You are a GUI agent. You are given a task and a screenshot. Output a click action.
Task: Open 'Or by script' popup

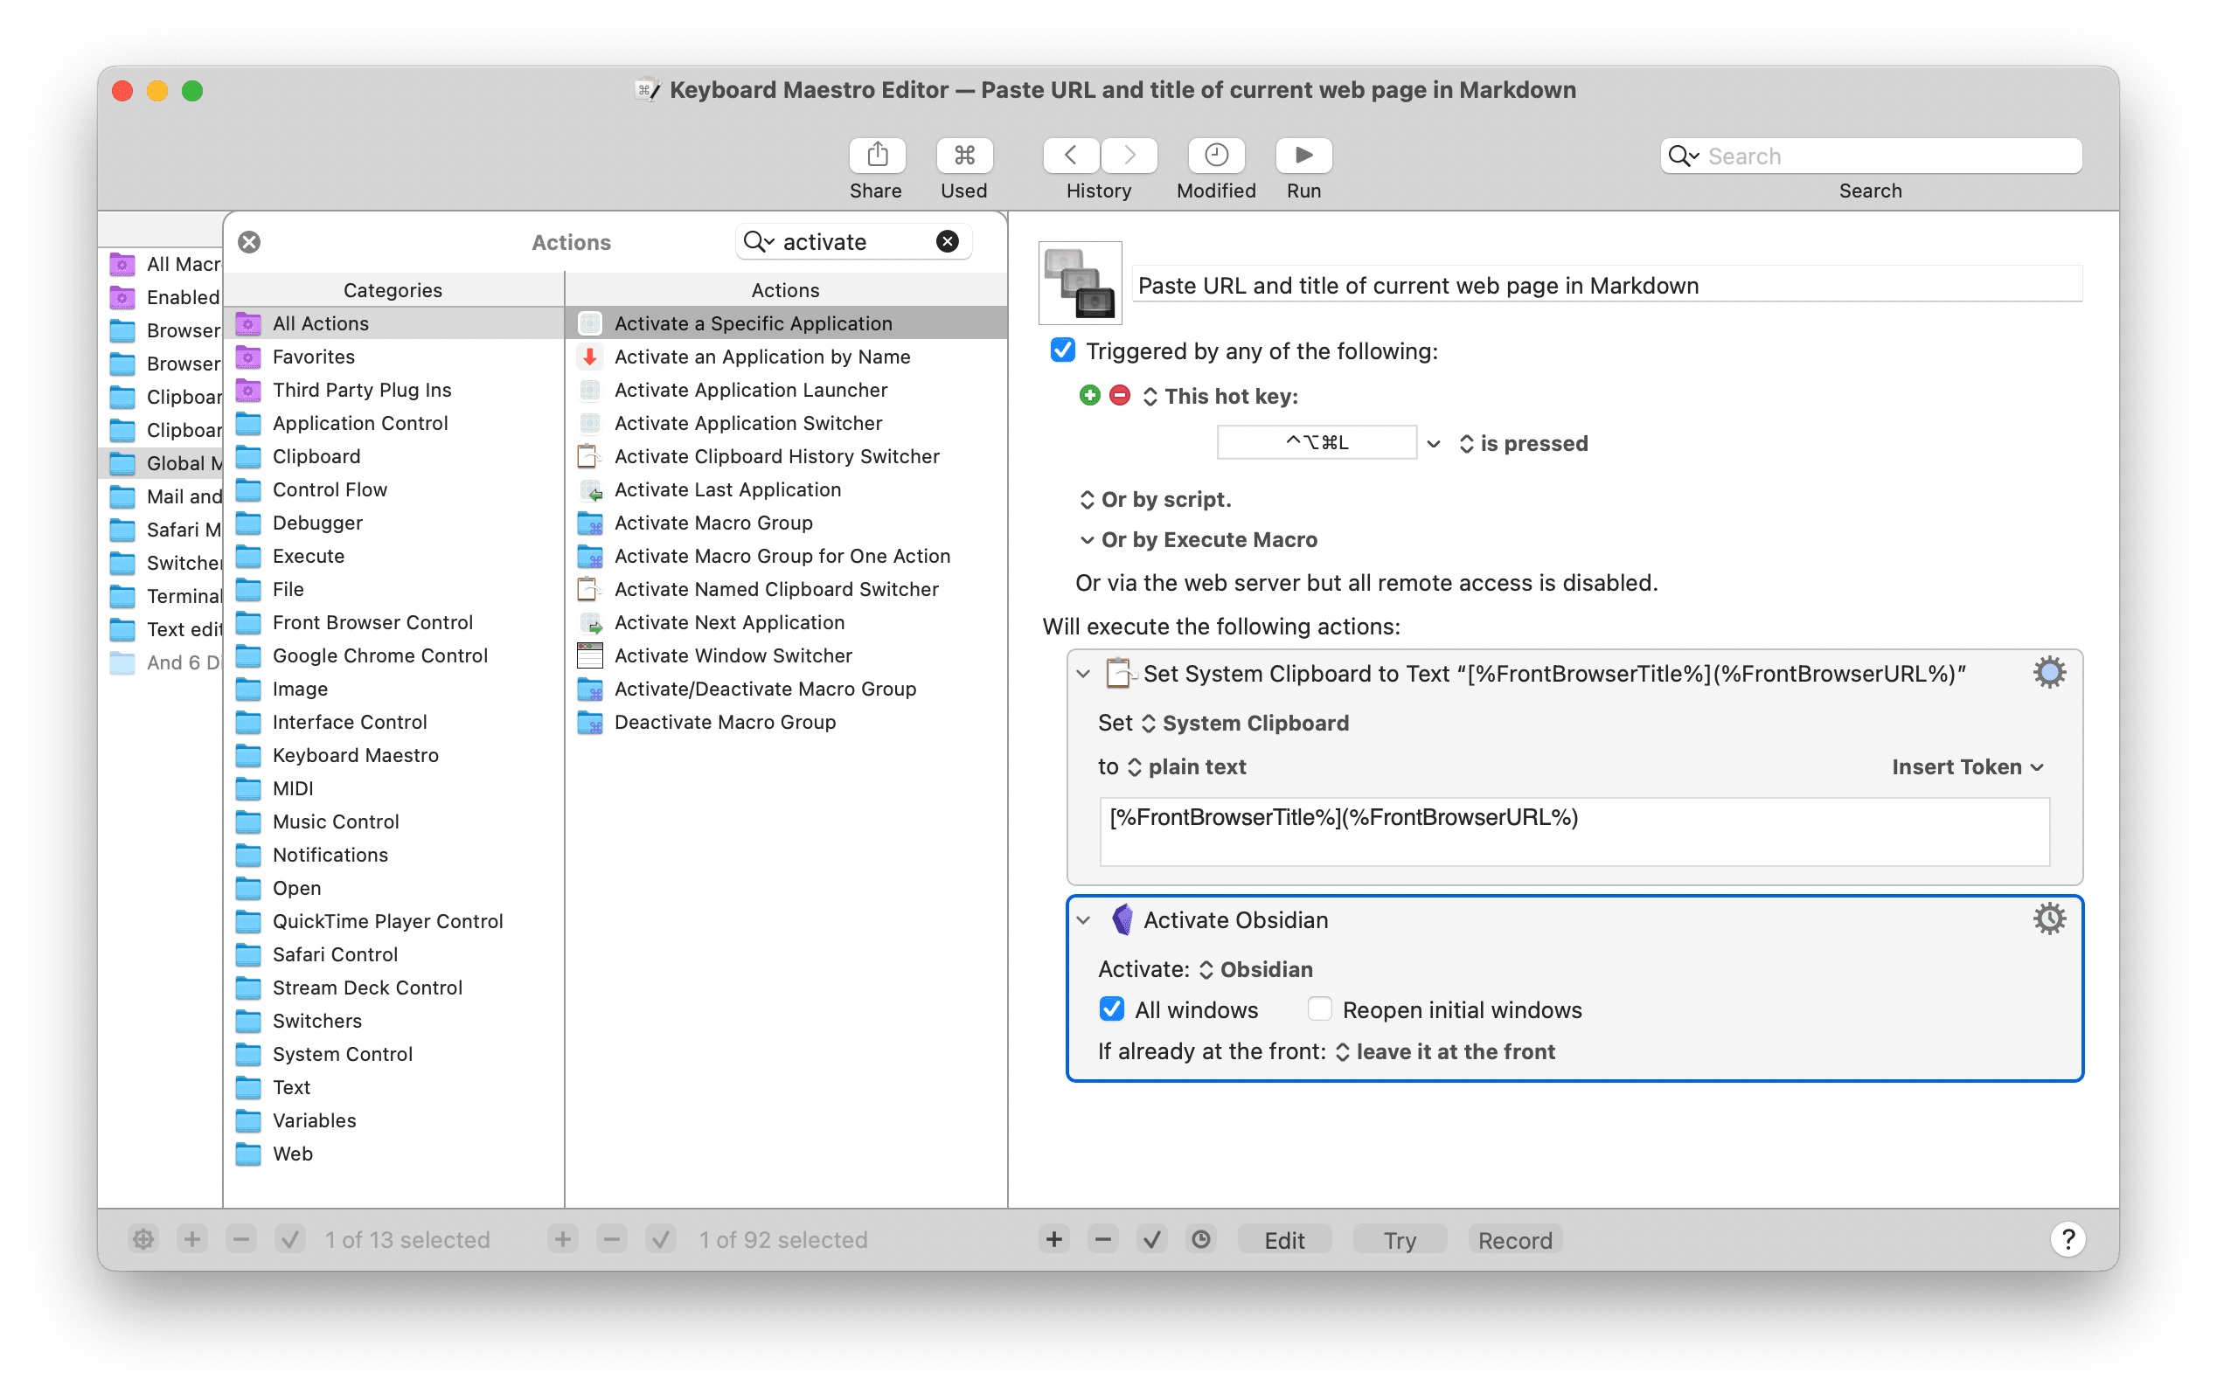[x=1155, y=499]
